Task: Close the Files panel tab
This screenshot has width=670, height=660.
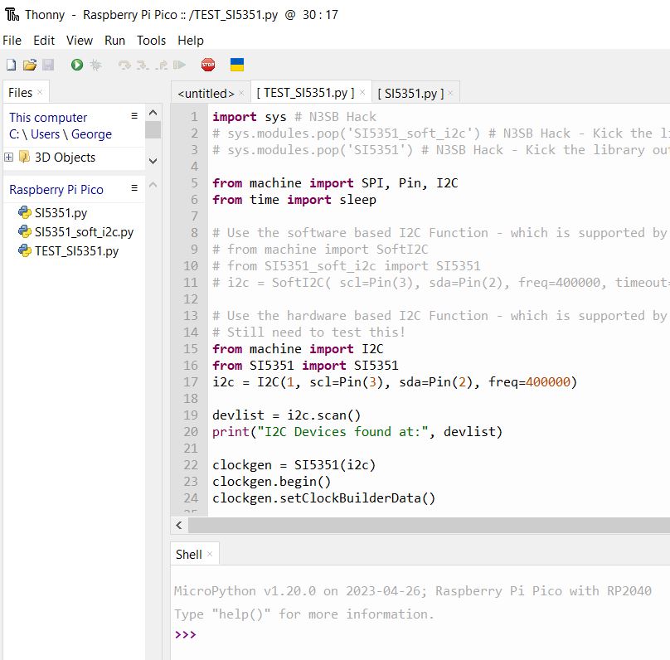Action: (x=40, y=93)
